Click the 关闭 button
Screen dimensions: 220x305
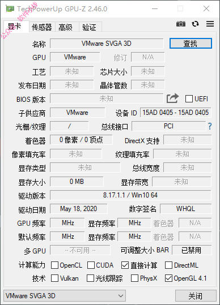196,296
